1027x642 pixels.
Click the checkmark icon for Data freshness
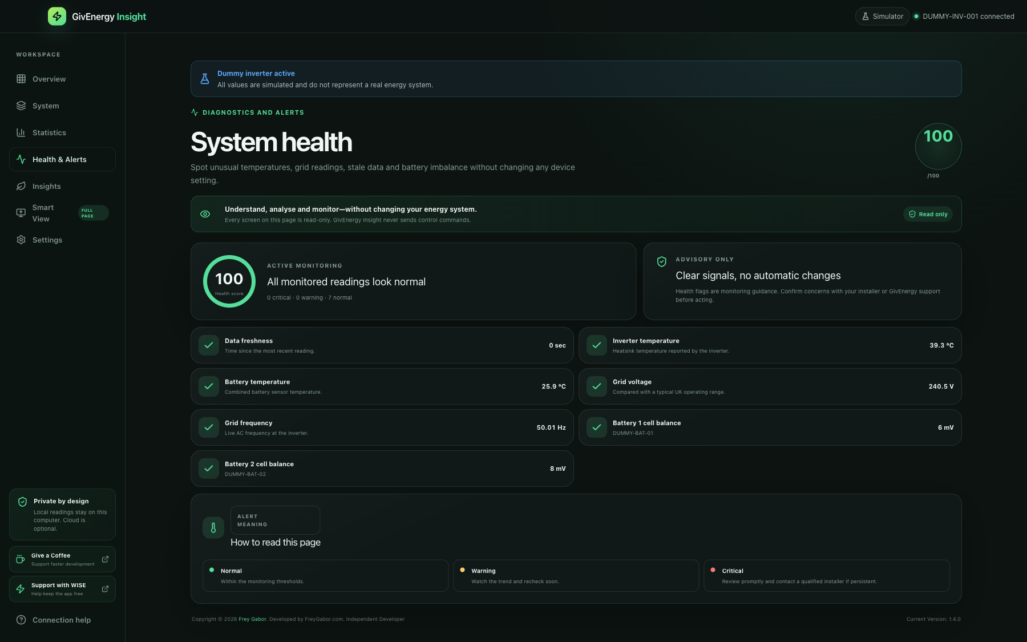209,345
